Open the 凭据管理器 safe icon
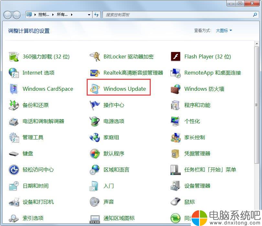The image size is (262, 226). (x=176, y=154)
